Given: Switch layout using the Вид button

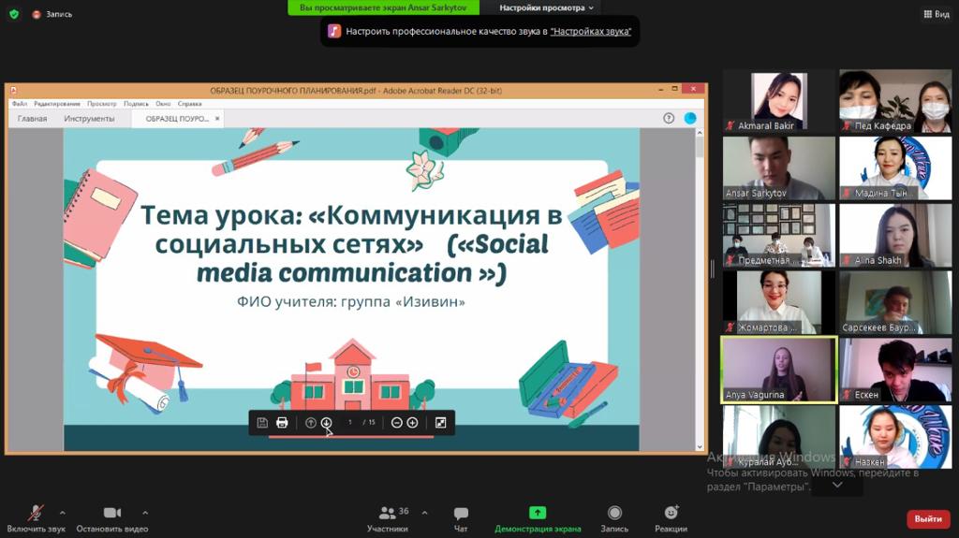Looking at the screenshot, I should click(x=936, y=14).
